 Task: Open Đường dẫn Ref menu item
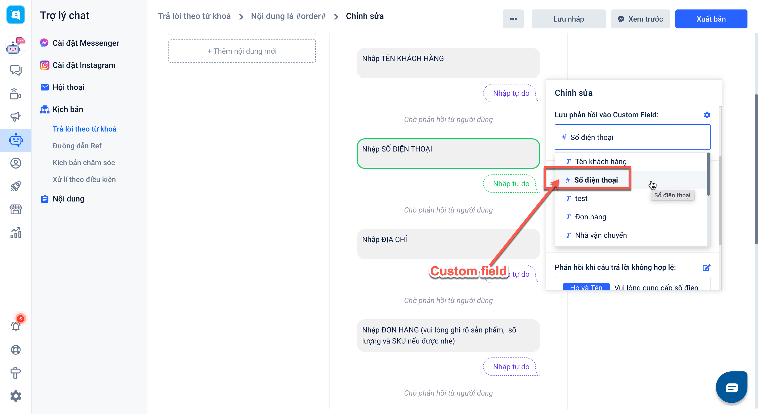click(77, 145)
